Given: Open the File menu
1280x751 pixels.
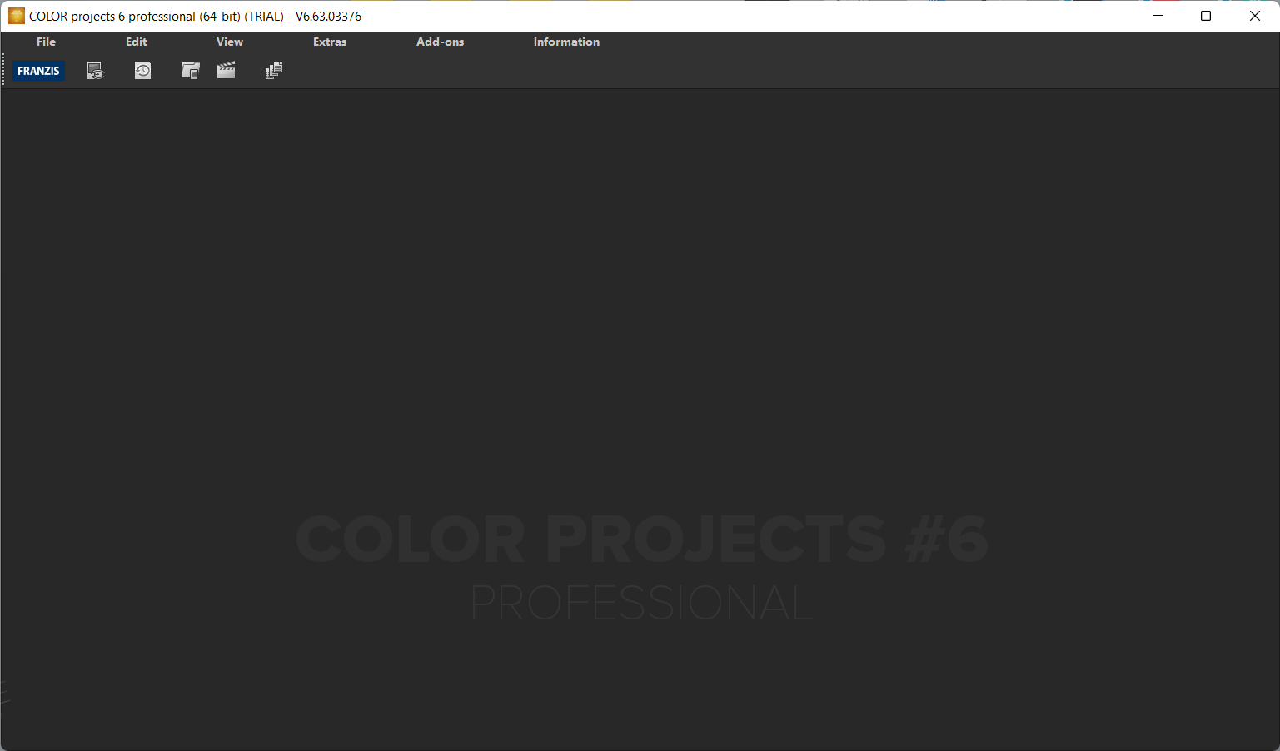Looking at the screenshot, I should tap(46, 42).
